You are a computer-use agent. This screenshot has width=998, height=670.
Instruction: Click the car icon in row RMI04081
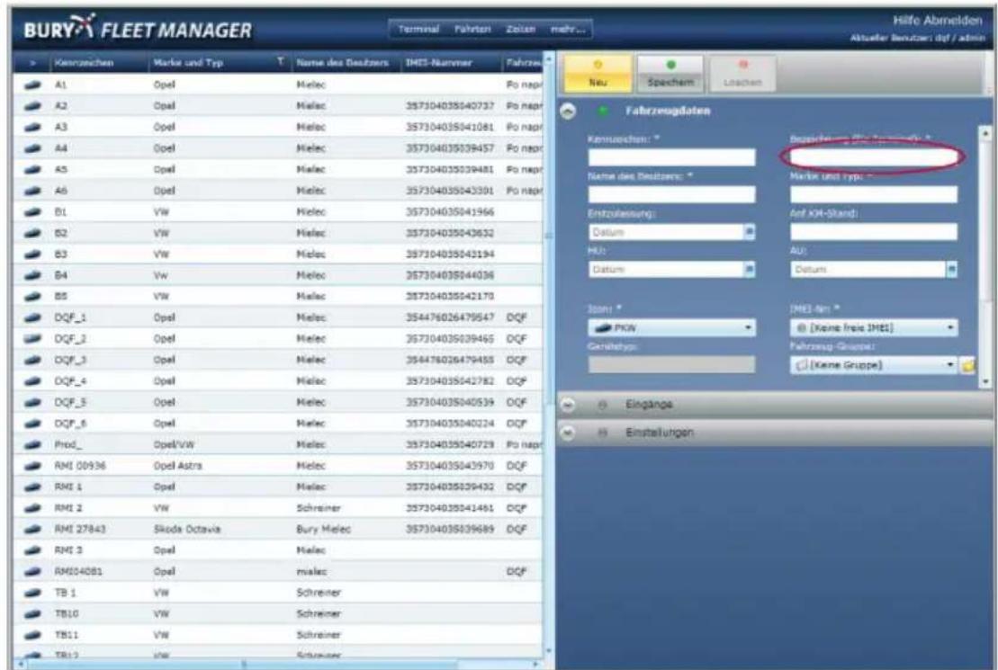pyautogui.click(x=32, y=571)
